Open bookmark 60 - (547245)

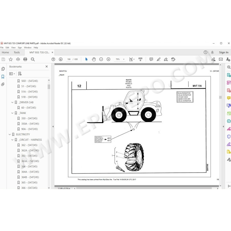[x=29, y=108]
